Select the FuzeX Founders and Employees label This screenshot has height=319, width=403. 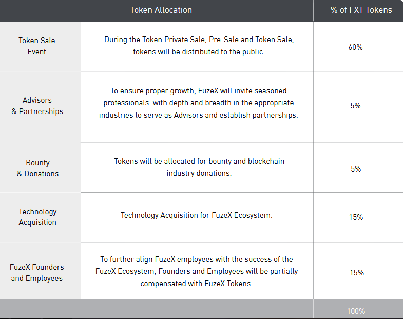pos(37,273)
